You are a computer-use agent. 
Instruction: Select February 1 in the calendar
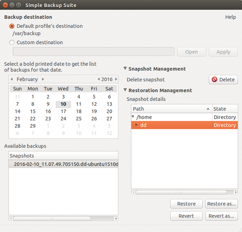tap(33, 97)
